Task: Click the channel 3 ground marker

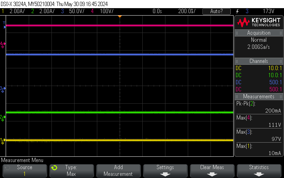Action: coord(3,90)
